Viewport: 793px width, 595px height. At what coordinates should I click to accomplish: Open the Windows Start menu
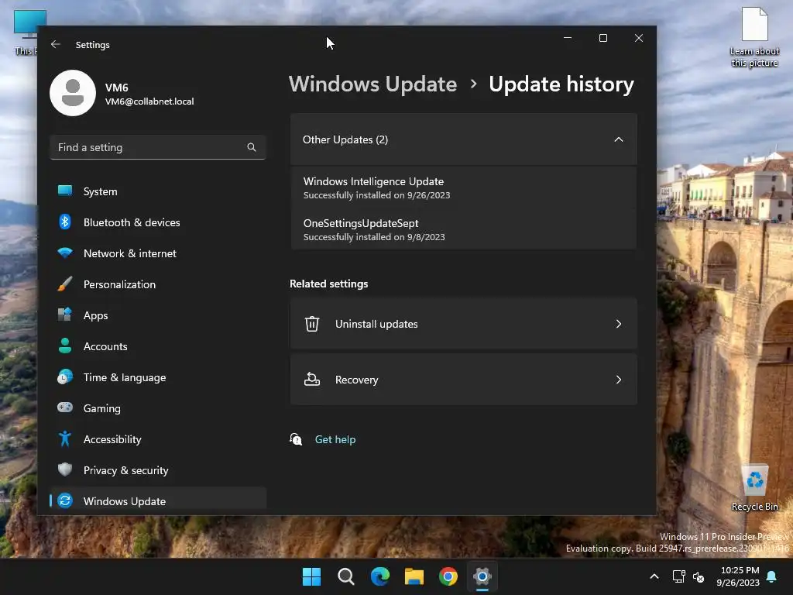coord(311,576)
